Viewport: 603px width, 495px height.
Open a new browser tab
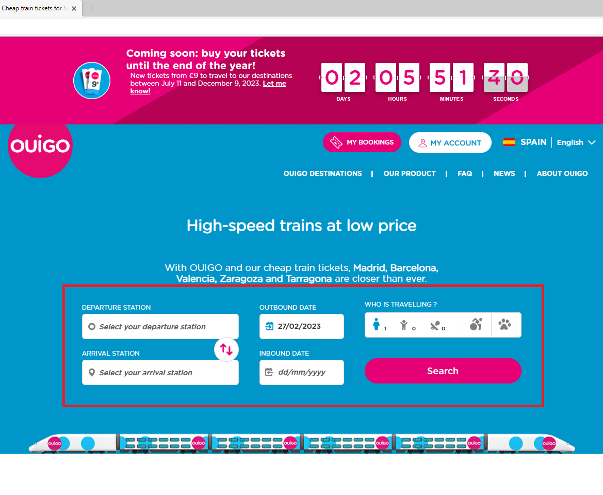[91, 8]
